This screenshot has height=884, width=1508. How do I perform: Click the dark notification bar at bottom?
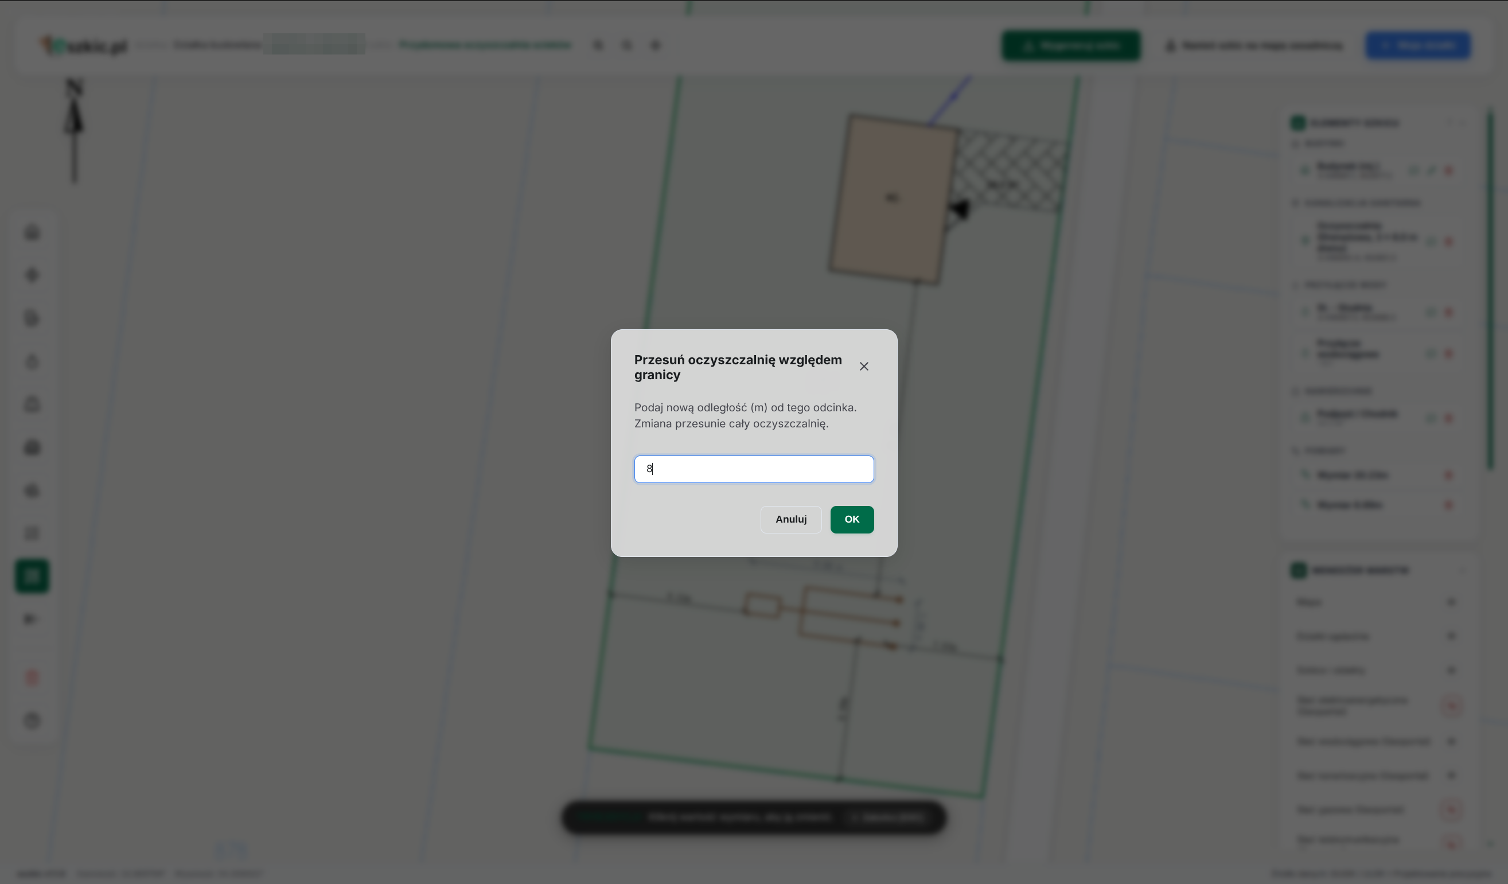coord(753,817)
